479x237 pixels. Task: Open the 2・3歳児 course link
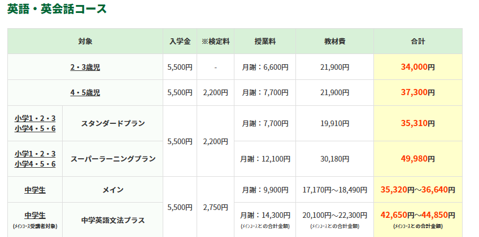tap(85, 67)
